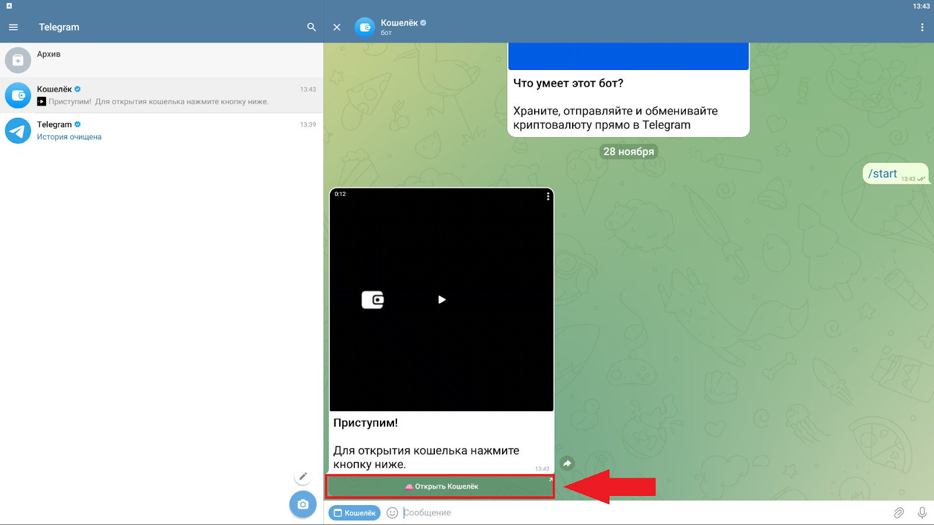Open the hamburger navigation menu

tap(13, 27)
